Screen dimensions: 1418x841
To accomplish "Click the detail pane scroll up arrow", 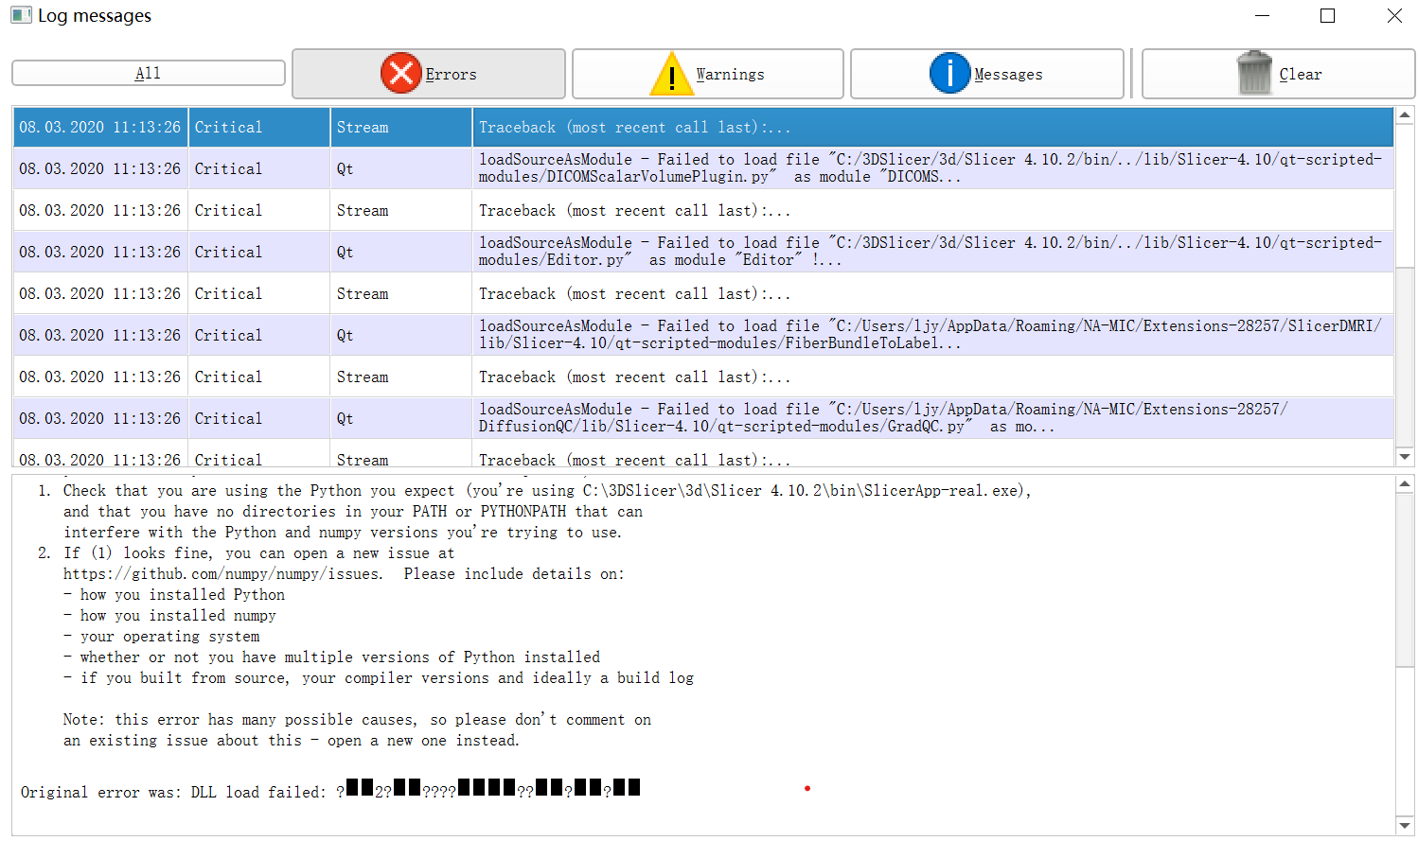I will coord(1405,484).
